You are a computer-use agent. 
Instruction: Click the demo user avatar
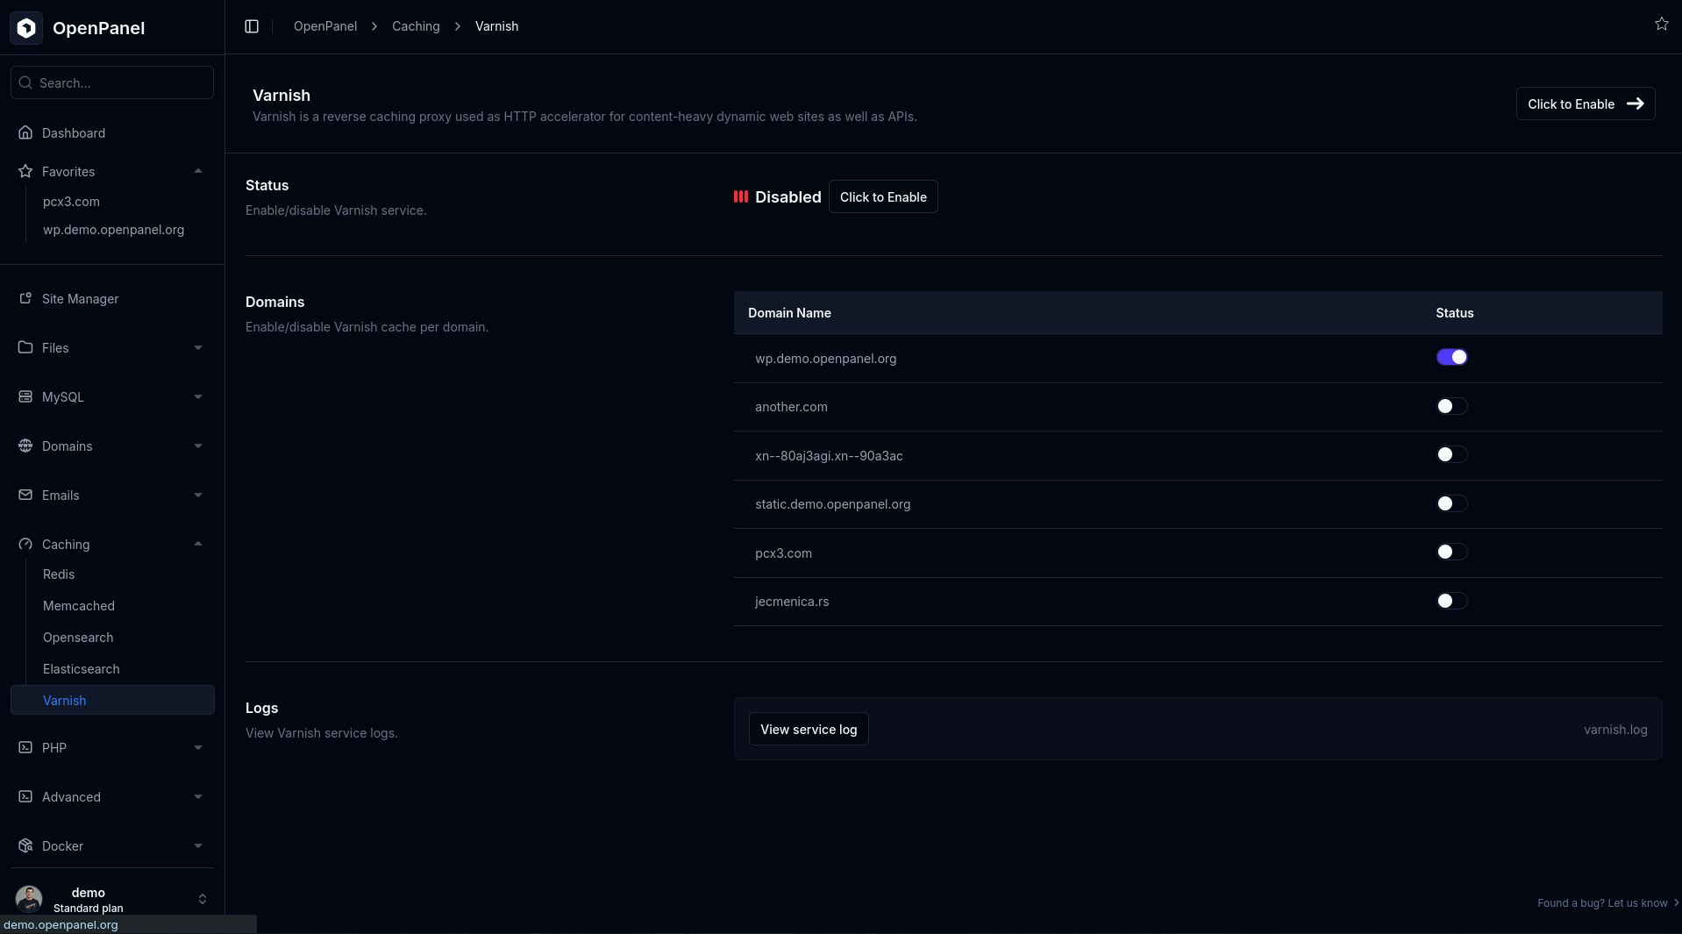coord(29,899)
